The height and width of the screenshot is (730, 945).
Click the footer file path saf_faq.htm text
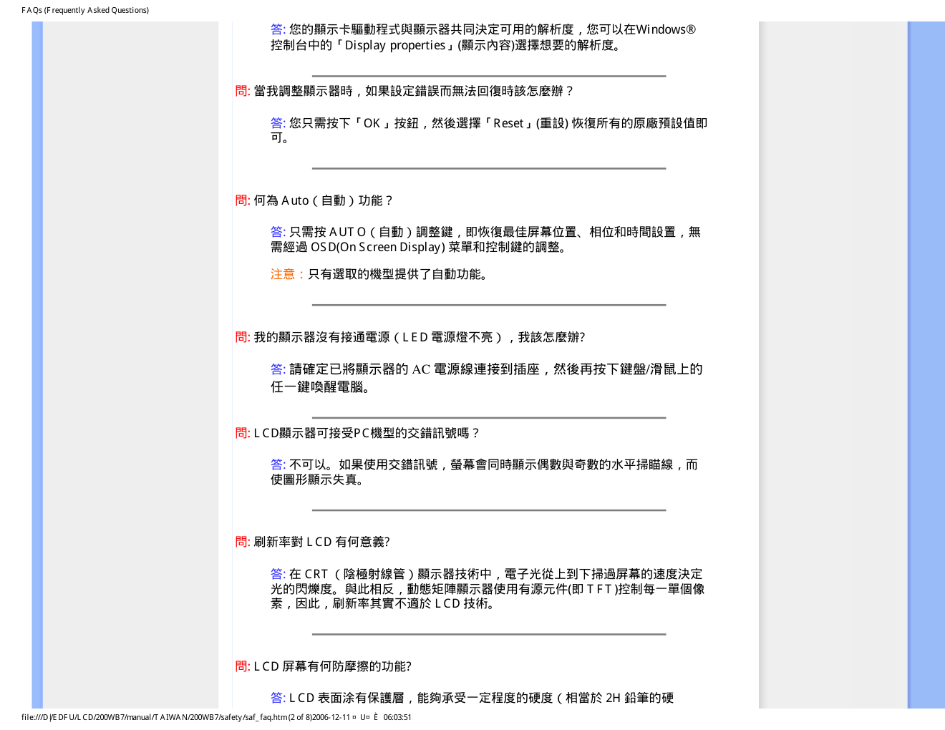216,717
